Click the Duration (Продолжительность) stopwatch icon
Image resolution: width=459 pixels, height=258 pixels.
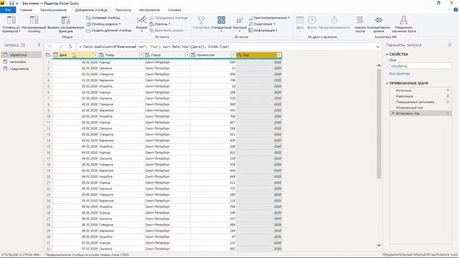pyautogui.click(x=334, y=20)
